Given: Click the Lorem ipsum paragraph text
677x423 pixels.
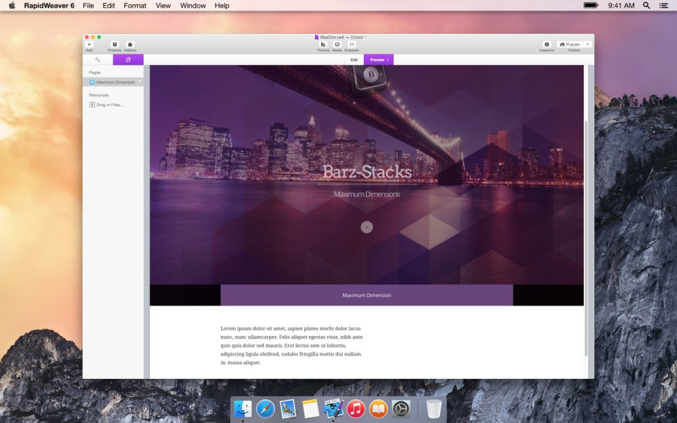Looking at the screenshot, I should [x=292, y=346].
